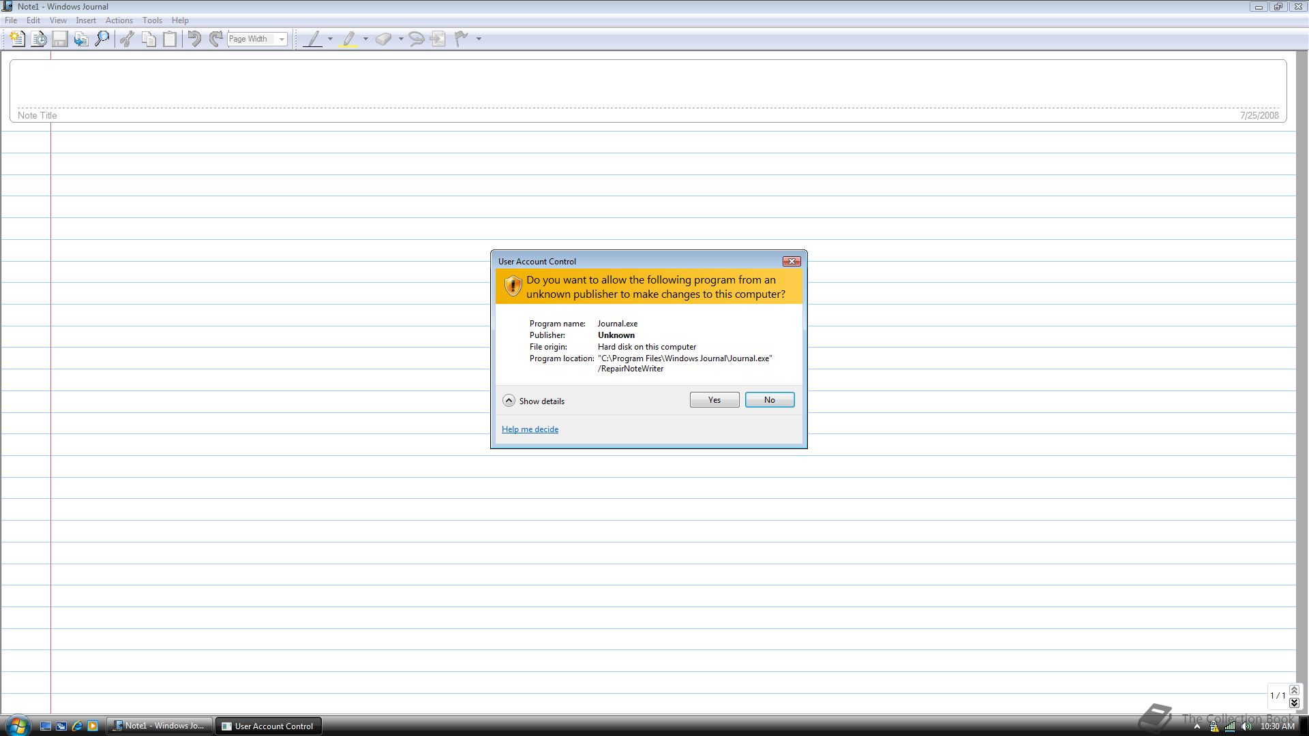Select the Lasso selection tool
This screenshot has width=1309, height=736.
click(417, 39)
